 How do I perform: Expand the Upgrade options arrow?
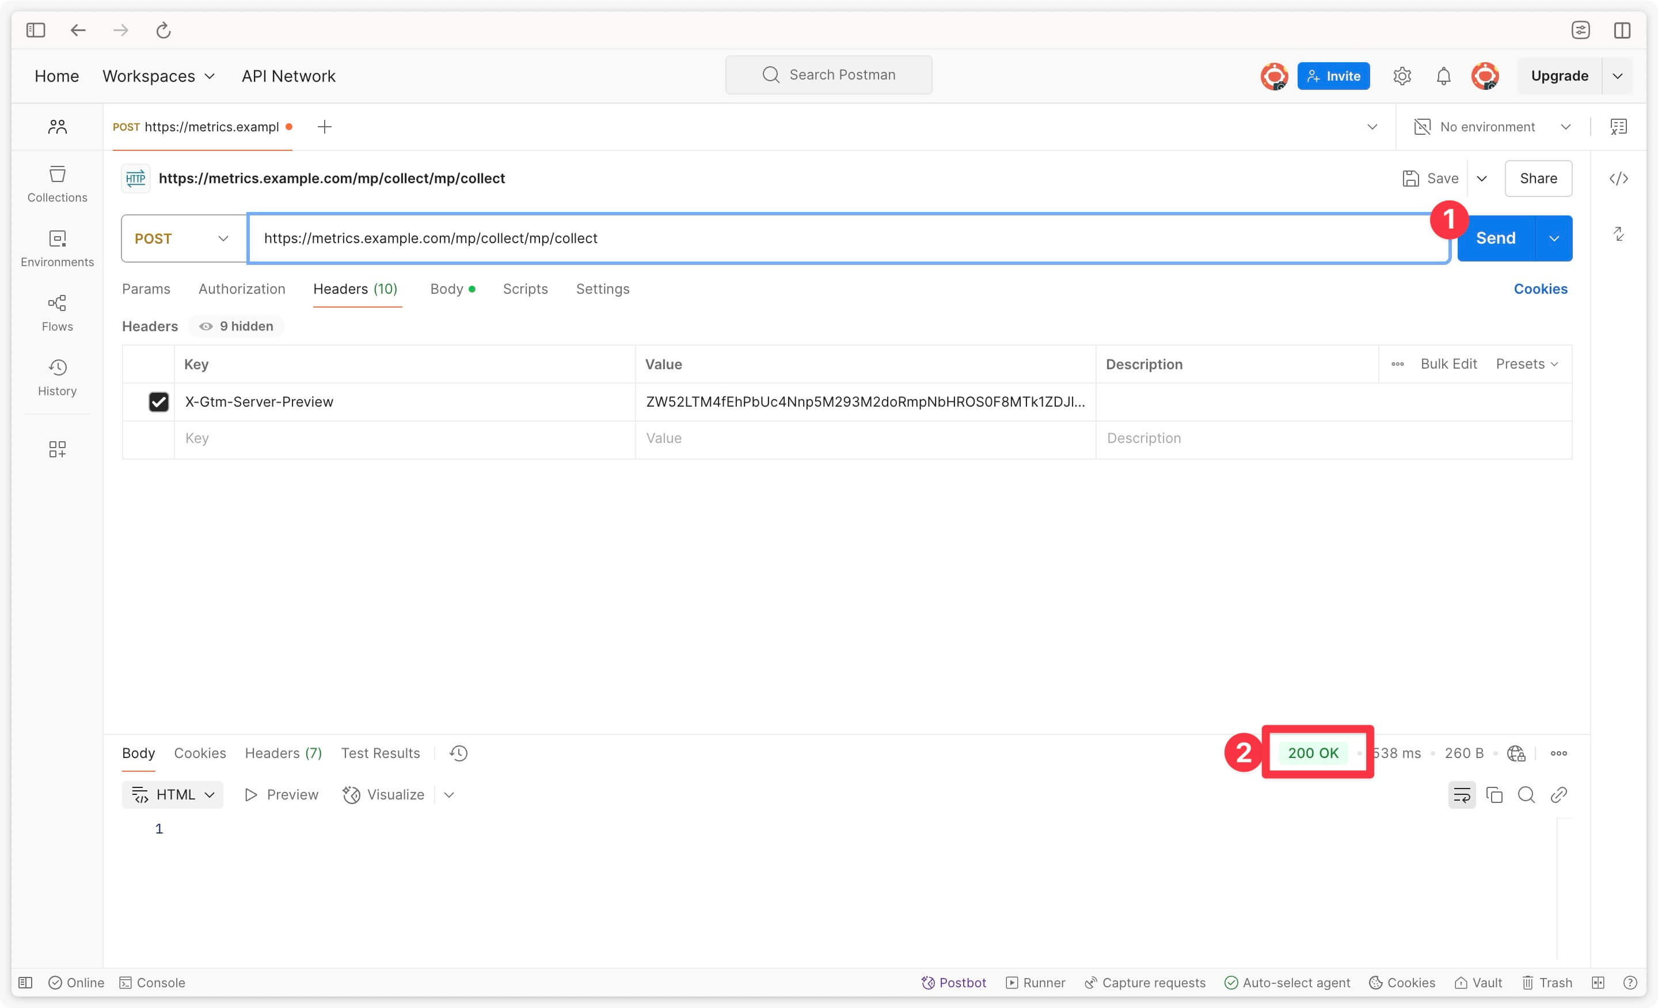(x=1618, y=76)
